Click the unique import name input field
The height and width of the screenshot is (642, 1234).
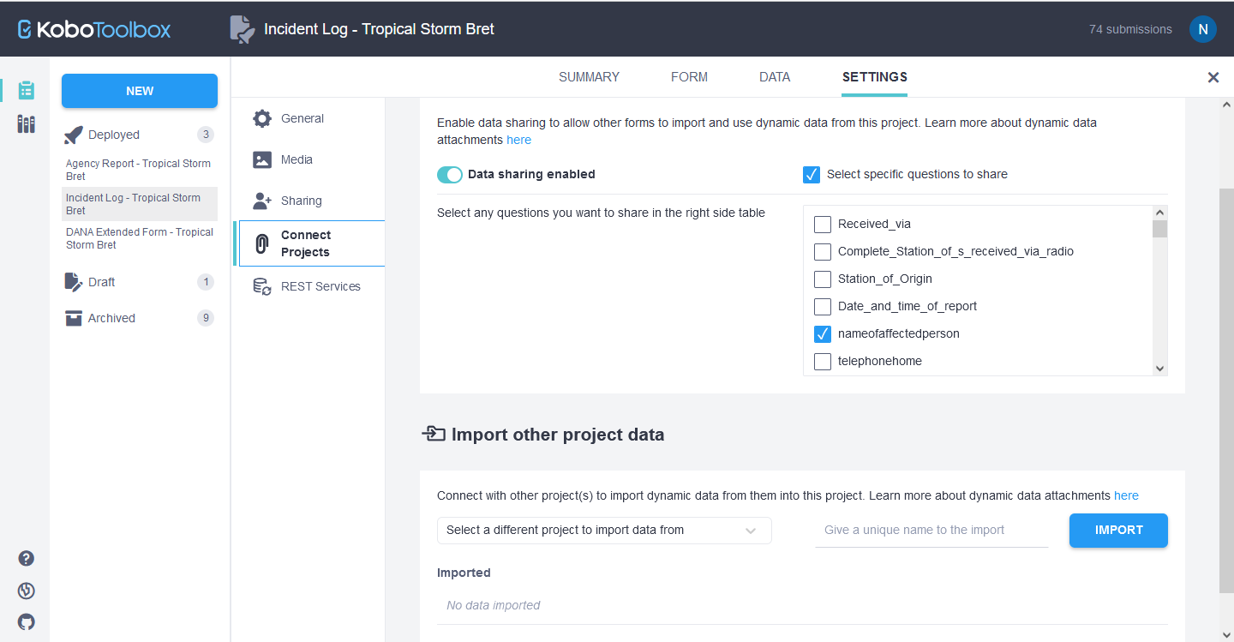931,530
